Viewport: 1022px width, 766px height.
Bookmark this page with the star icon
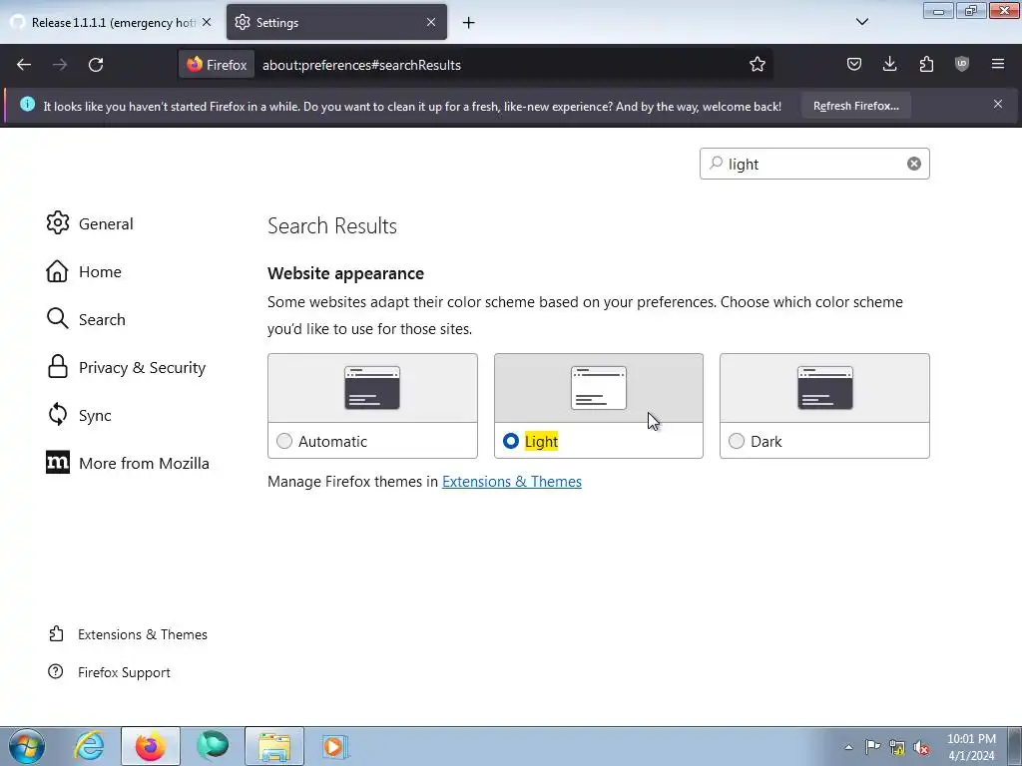click(x=757, y=65)
